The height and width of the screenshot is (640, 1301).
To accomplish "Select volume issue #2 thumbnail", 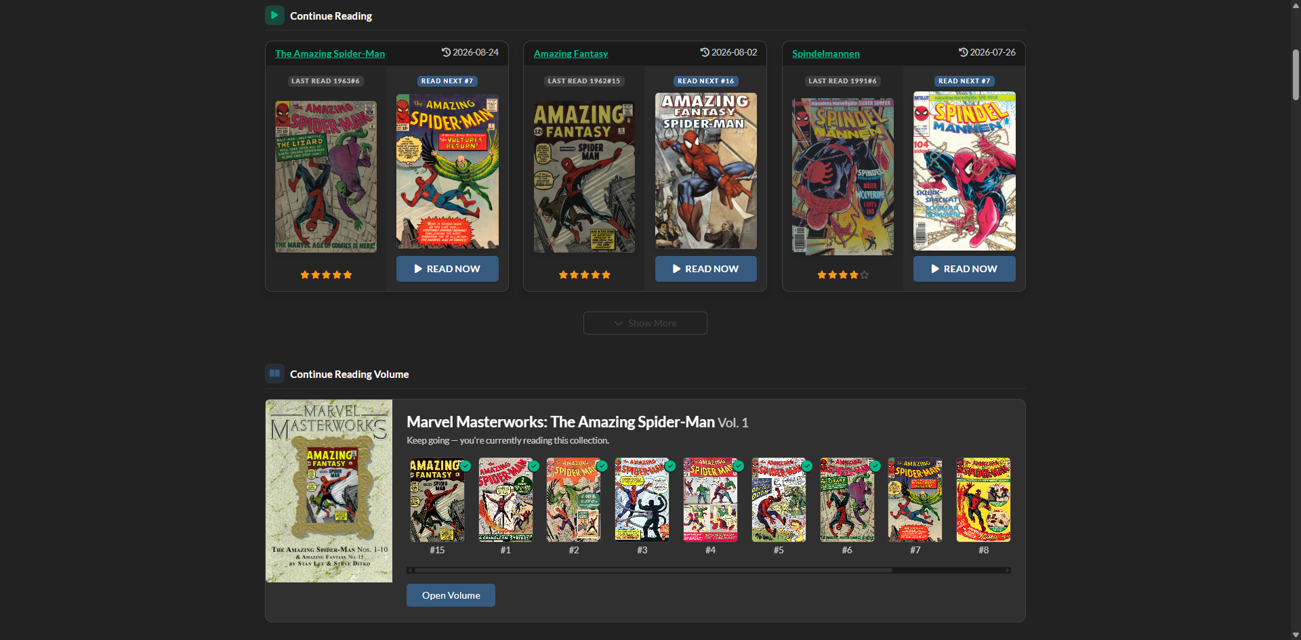I will (x=574, y=500).
